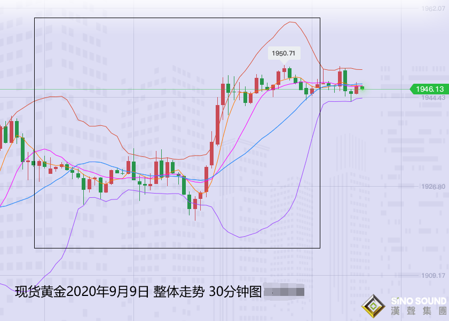The height and width of the screenshot is (321, 449).
Task: Click the 现货黄金 30分钟图 chart title
Action: pos(138,292)
